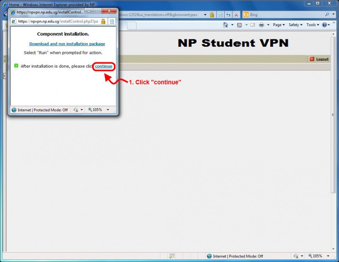
Task: Click the Internet Explorer icon in popup title bar
Action: (13, 12)
